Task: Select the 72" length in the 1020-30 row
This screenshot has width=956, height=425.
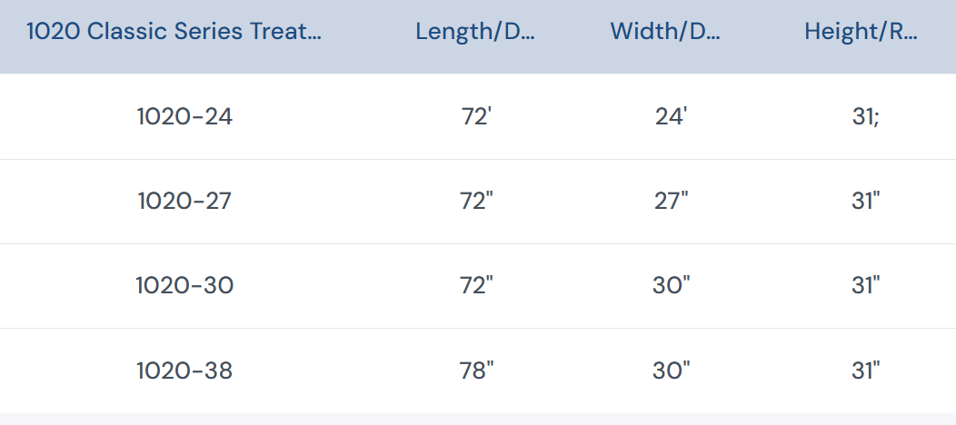Action: coord(476,285)
